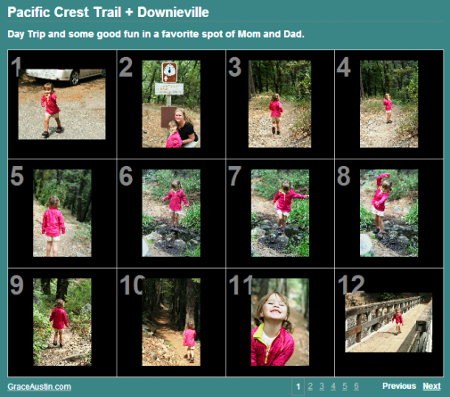The height and width of the screenshot is (397, 450).
Task: Open photo 9 of girl walking uphill
Action: click(62, 322)
